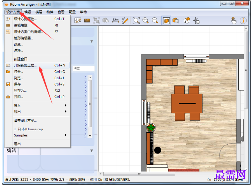Click the Zoom In magnifier icon
Screen dimensions: 252x185
click(x=146, y=21)
